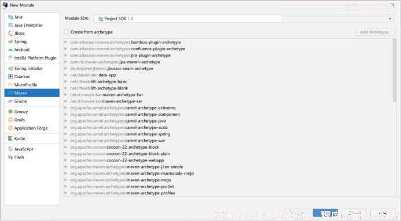Select camel-archetype-java row text
The width and height of the screenshot is (401, 221).
point(118,121)
